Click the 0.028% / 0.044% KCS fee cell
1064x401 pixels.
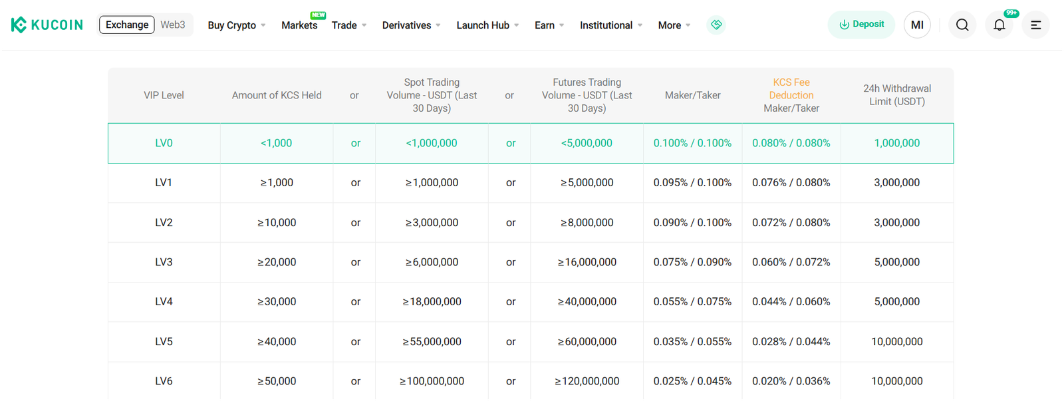coord(791,341)
